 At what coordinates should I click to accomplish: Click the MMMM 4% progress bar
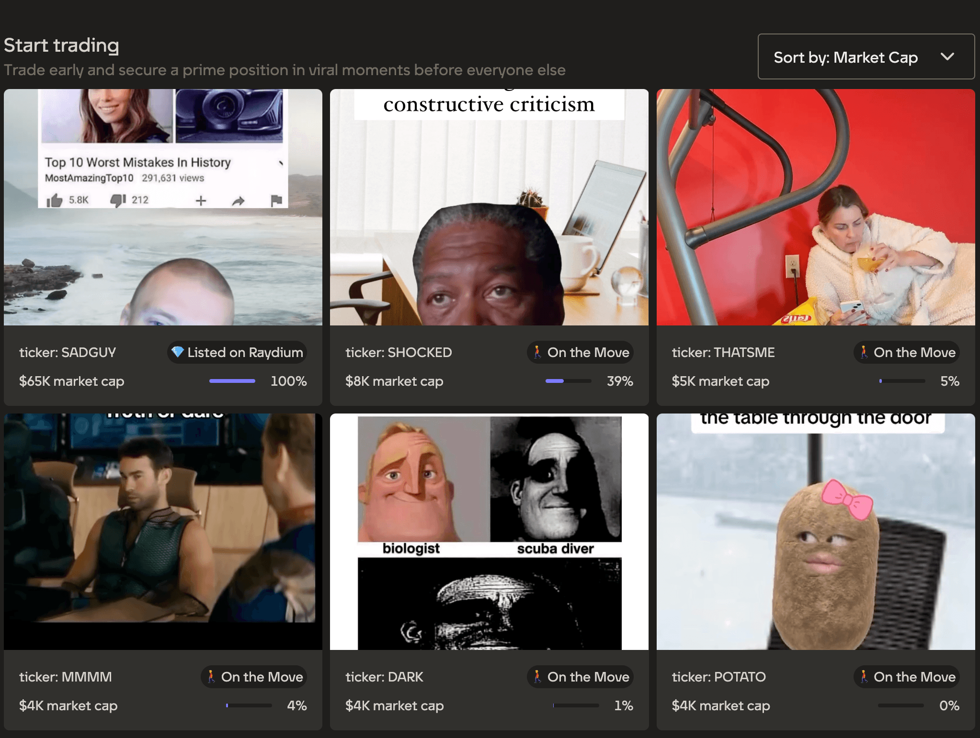coord(249,705)
